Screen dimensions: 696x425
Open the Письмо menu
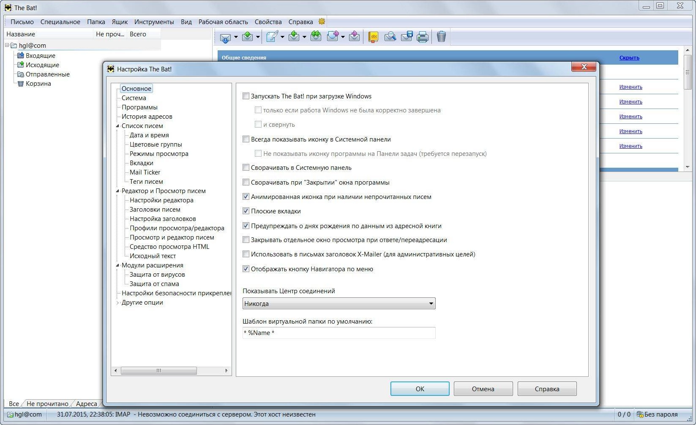pyautogui.click(x=22, y=22)
